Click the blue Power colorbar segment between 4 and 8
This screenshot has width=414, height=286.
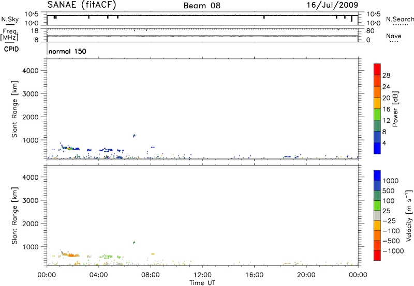(x=377, y=137)
